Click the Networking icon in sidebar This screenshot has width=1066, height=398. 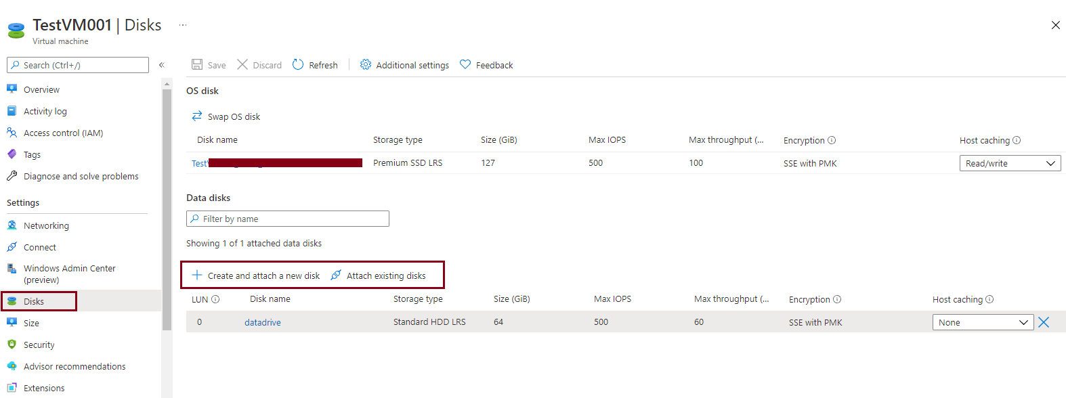click(x=12, y=225)
